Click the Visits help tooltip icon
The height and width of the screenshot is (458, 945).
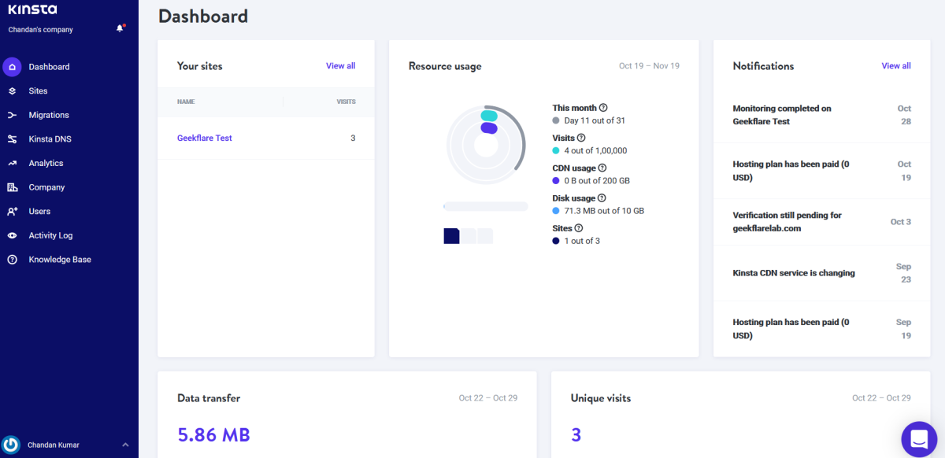tap(581, 138)
